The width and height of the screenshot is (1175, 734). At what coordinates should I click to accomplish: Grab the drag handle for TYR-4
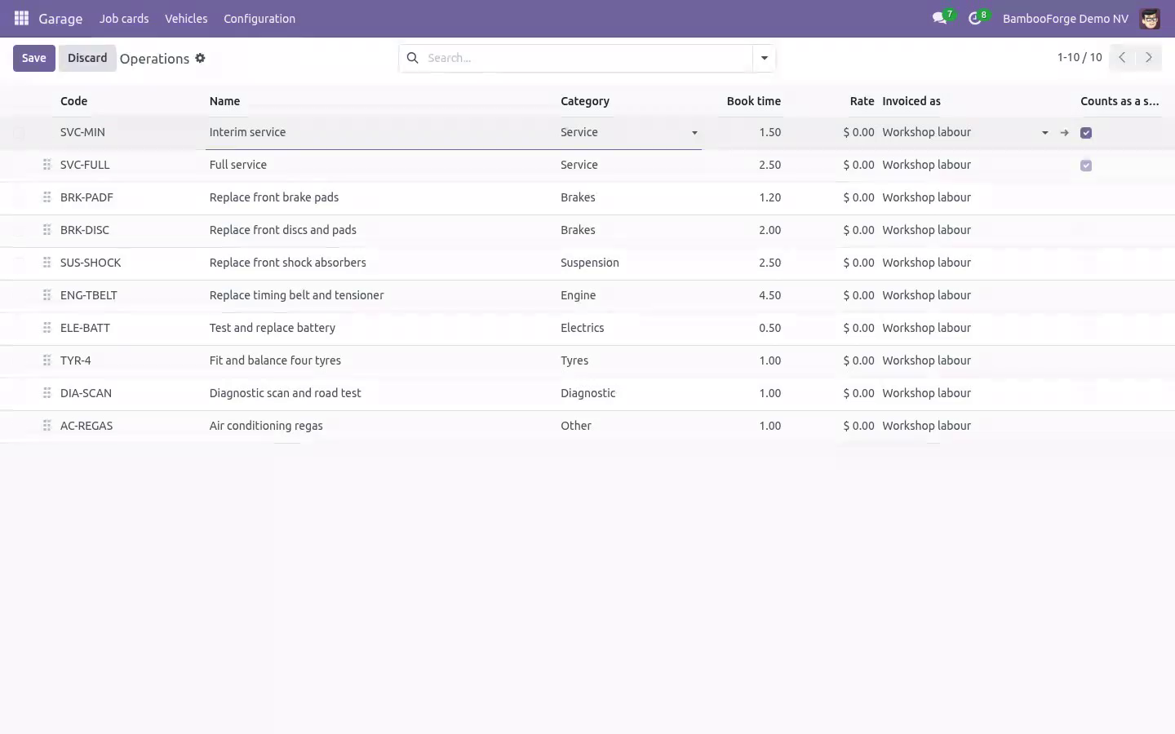pos(47,360)
